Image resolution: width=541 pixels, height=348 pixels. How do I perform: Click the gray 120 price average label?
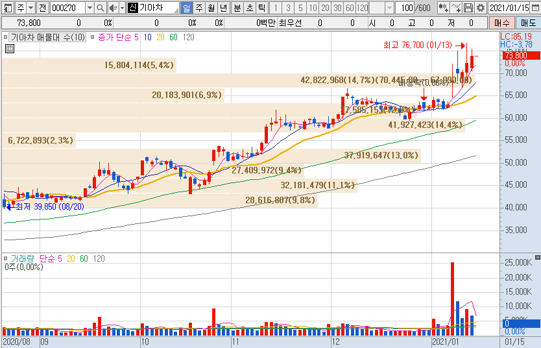point(188,37)
